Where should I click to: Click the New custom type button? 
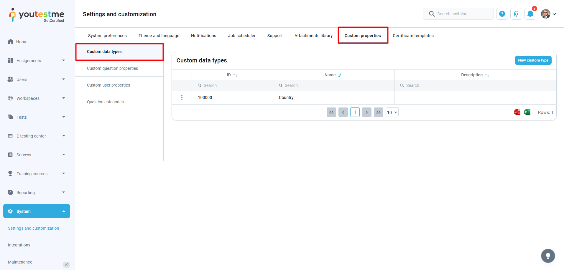coord(533,60)
